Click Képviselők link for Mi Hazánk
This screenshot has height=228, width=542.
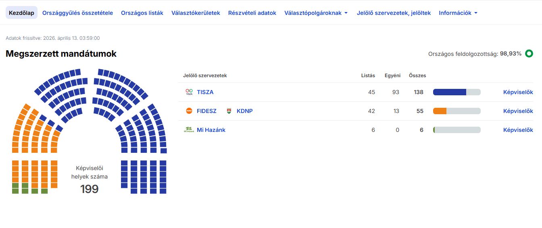click(x=518, y=130)
